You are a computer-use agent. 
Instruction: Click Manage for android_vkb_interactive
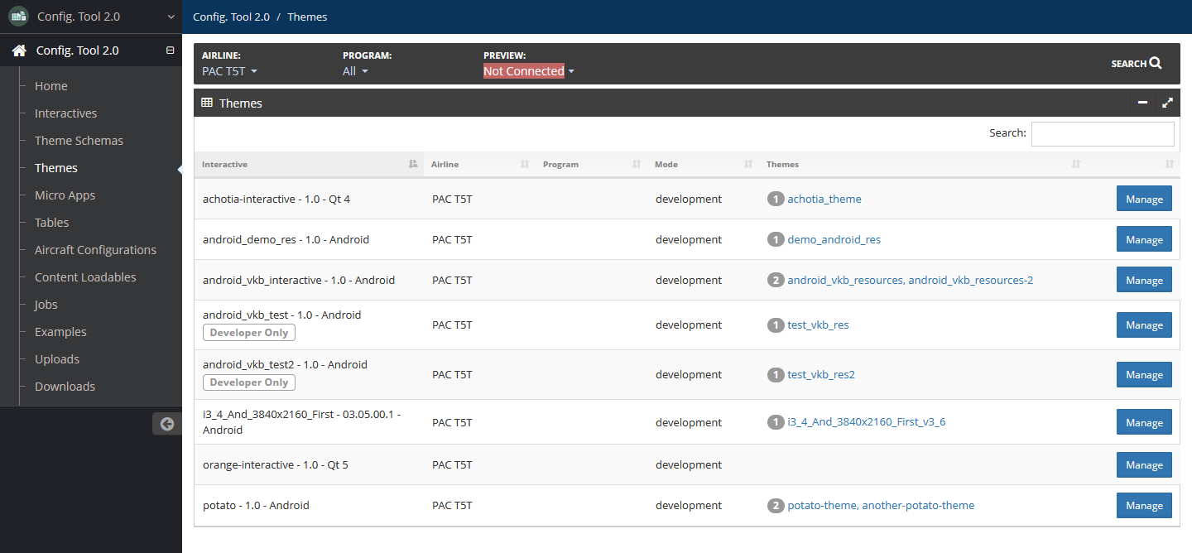coord(1144,281)
